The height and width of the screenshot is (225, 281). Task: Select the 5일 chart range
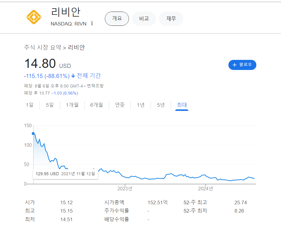[x=50, y=105]
